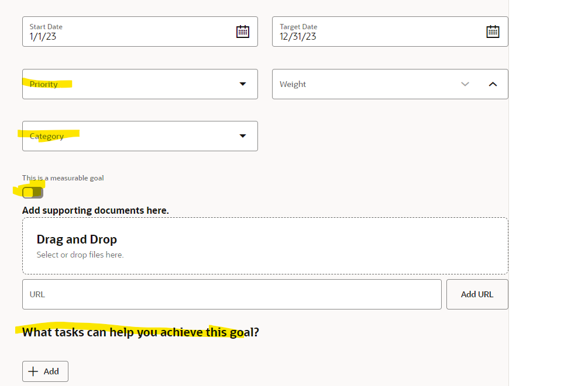Click the dropdown arrow in the Priority field
This screenshot has height=386, width=564.
point(242,84)
